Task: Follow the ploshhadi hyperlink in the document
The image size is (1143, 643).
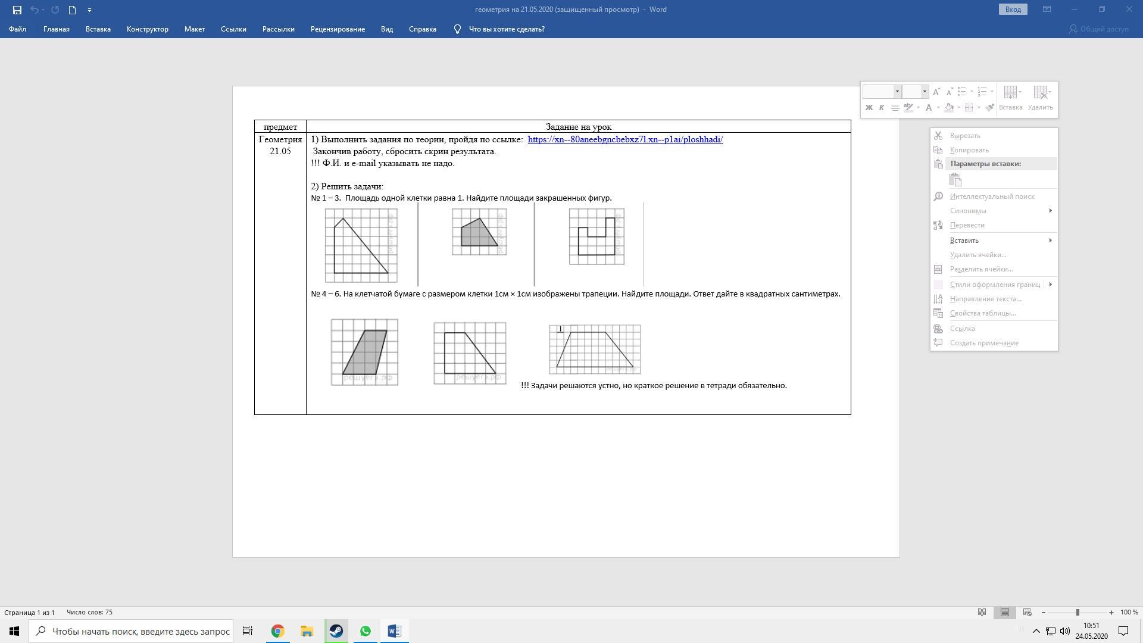Action: (x=625, y=139)
